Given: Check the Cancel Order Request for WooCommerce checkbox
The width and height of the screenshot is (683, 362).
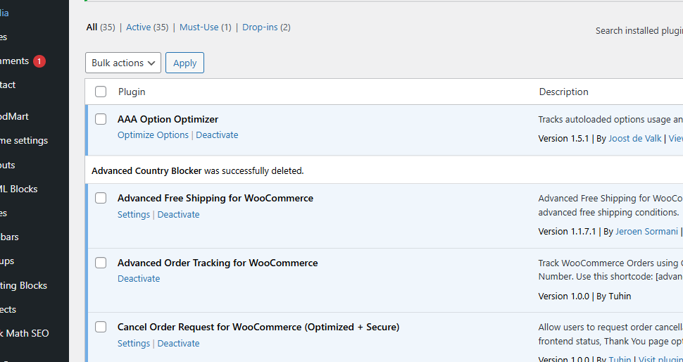Looking at the screenshot, I should coord(101,327).
